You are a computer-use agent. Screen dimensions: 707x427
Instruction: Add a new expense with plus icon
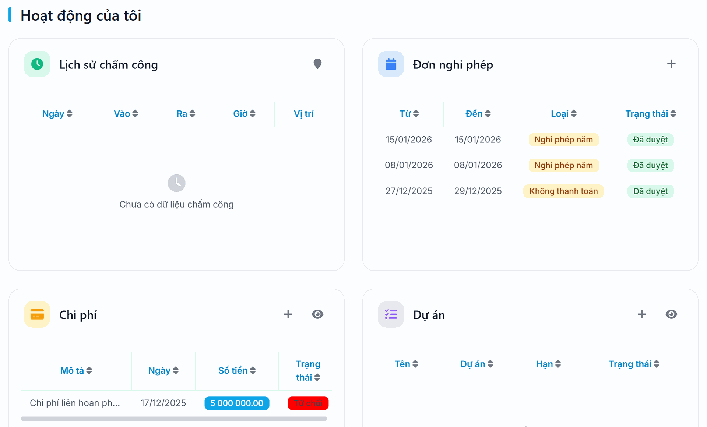coord(288,314)
